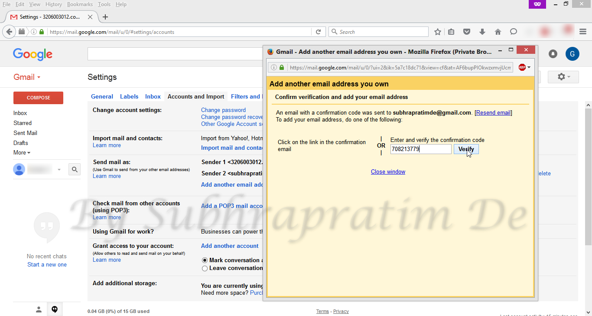
Task: Show site info icon in the popup address bar
Action: pos(273,68)
